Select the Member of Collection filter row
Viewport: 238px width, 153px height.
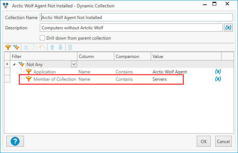coord(119,79)
